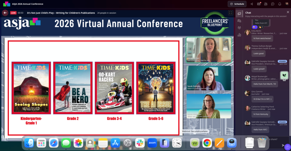The width and height of the screenshot is (291, 151).
Task: Click the ASJA logo at top left
Action: coord(7,4)
